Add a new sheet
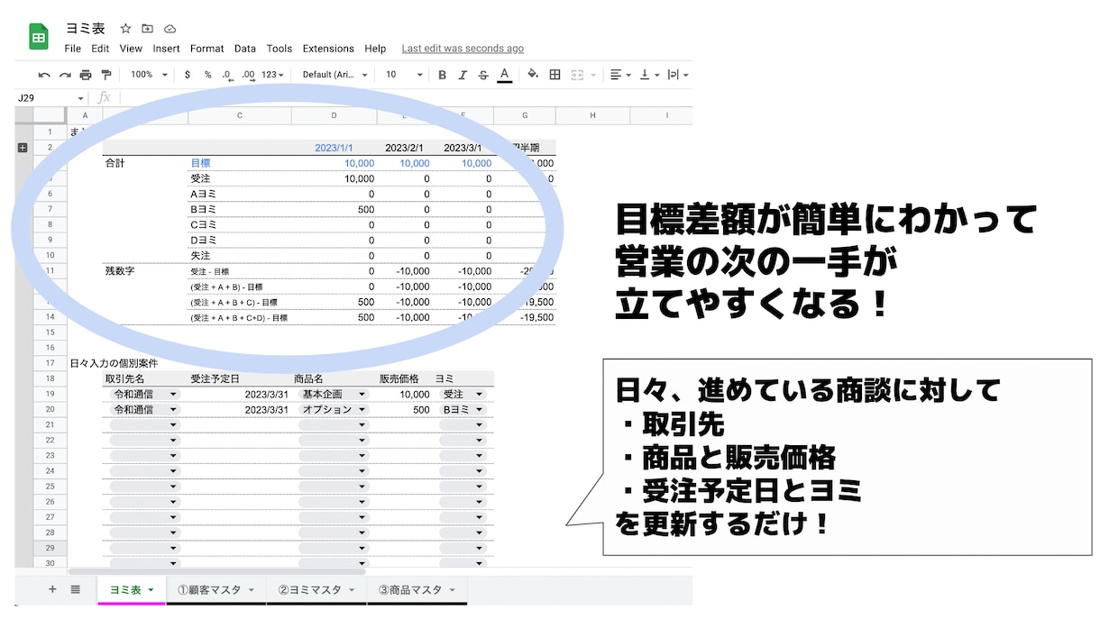The height and width of the screenshot is (619, 1100). 52,589
